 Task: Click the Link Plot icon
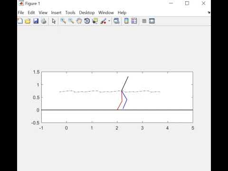[x=116, y=21]
